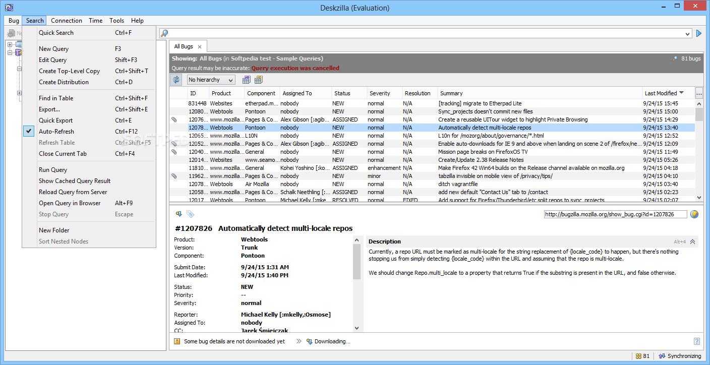
Task: Click the download bug details arrow icon
Action: (179, 214)
